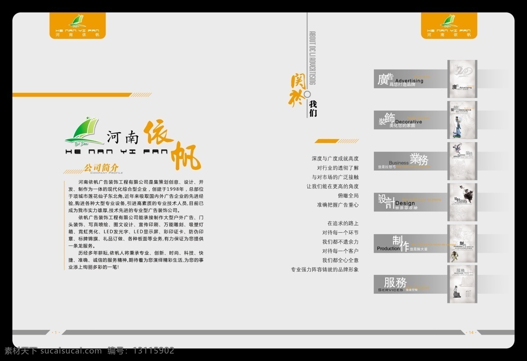Image resolution: width=527 pixels, height=361 pixels.
Task: Open the Business thumbnail image
Action: [x=462, y=161]
